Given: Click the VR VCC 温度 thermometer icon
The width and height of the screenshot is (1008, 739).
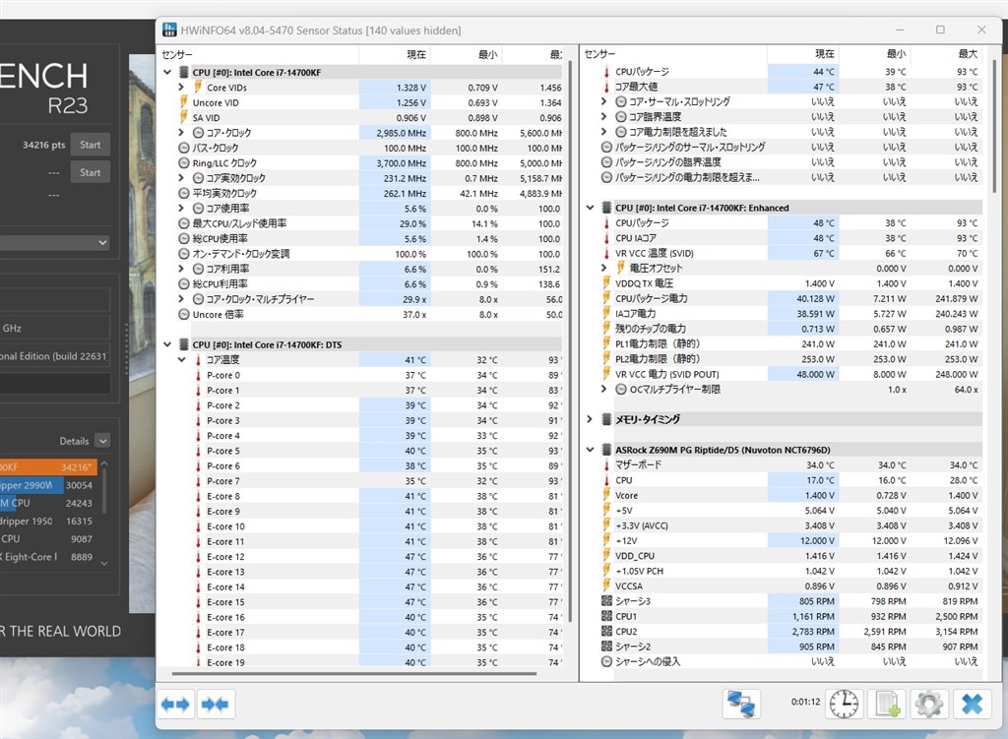Looking at the screenshot, I should click(x=606, y=253).
